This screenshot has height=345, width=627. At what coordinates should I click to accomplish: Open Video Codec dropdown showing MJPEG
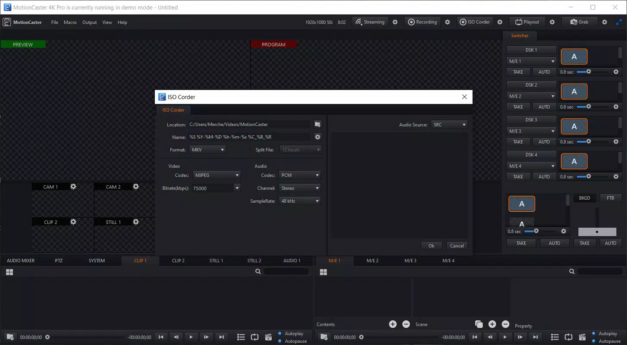click(217, 175)
